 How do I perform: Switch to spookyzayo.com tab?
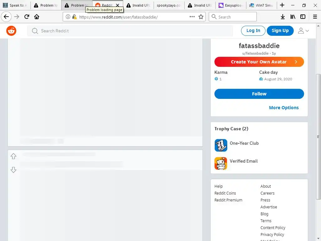click(x=169, y=5)
